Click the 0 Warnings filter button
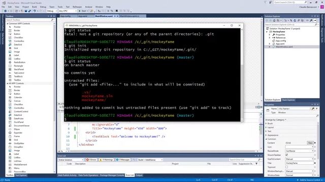 pyautogui.click(x=106, y=160)
